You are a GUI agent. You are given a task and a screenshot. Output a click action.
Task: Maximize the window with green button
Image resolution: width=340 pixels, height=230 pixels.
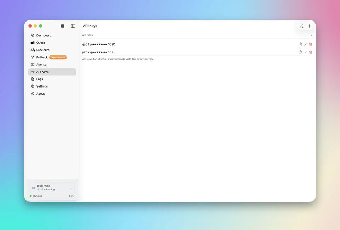40,26
